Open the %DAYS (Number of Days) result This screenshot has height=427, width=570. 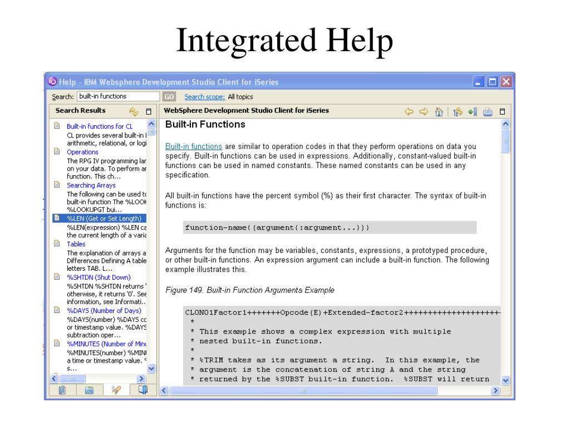point(104,311)
